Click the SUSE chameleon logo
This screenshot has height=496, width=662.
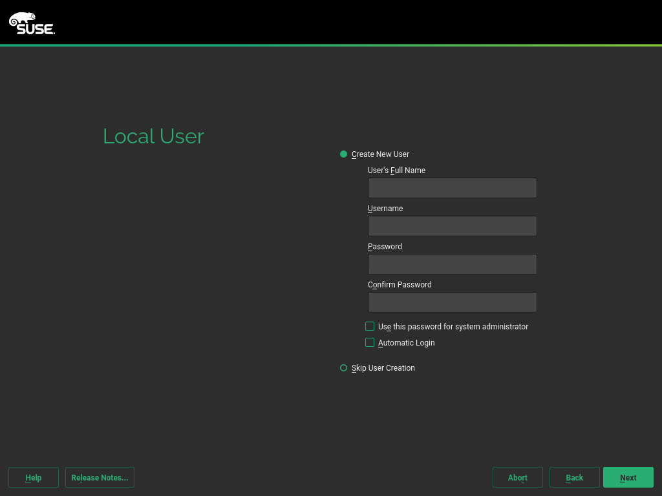pyautogui.click(x=32, y=23)
